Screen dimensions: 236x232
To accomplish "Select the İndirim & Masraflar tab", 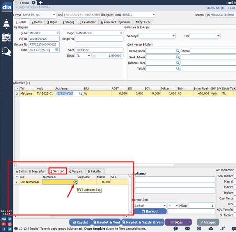I will click(x=30, y=171).
